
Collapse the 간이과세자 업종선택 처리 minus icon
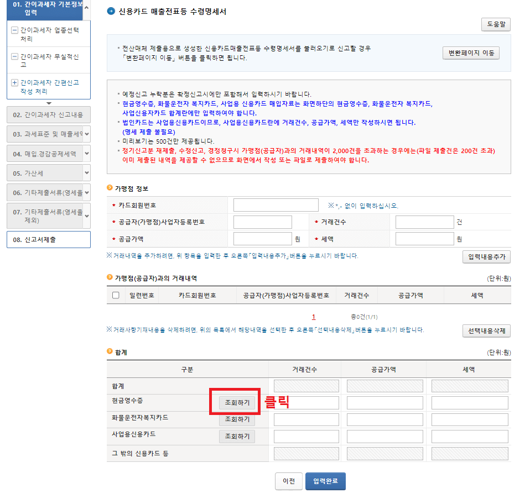tap(14, 30)
